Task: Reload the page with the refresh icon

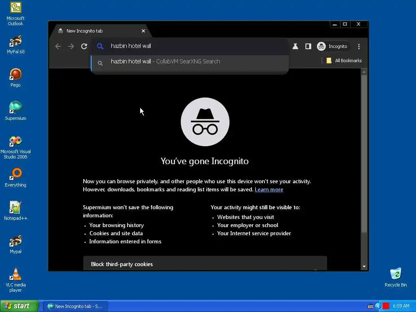Action: pyautogui.click(x=84, y=46)
